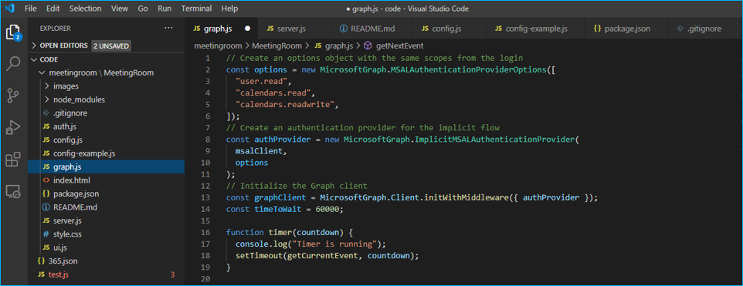The width and height of the screenshot is (743, 286).
Task: Open auth.js in the file tree
Action: 106,126
